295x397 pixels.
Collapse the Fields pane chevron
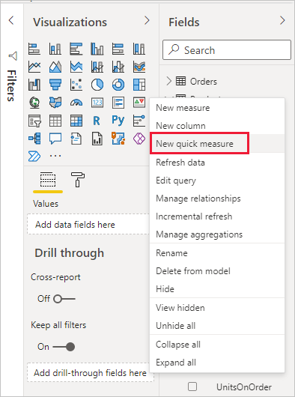(x=282, y=20)
